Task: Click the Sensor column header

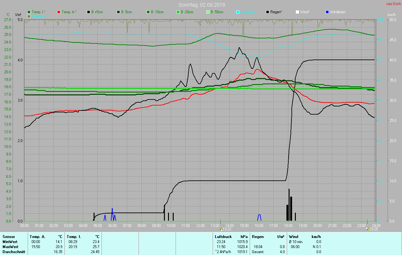Action: (x=8, y=236)
